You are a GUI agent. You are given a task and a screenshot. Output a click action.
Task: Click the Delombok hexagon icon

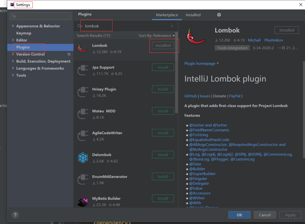pyautogui.click(x=83, y=158)
